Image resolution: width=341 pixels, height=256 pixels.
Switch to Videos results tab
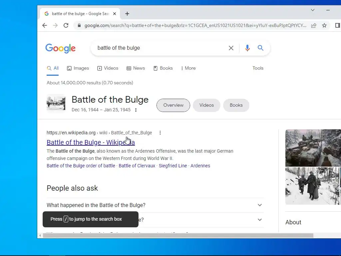pyautogui.click(x=108, y=68)
